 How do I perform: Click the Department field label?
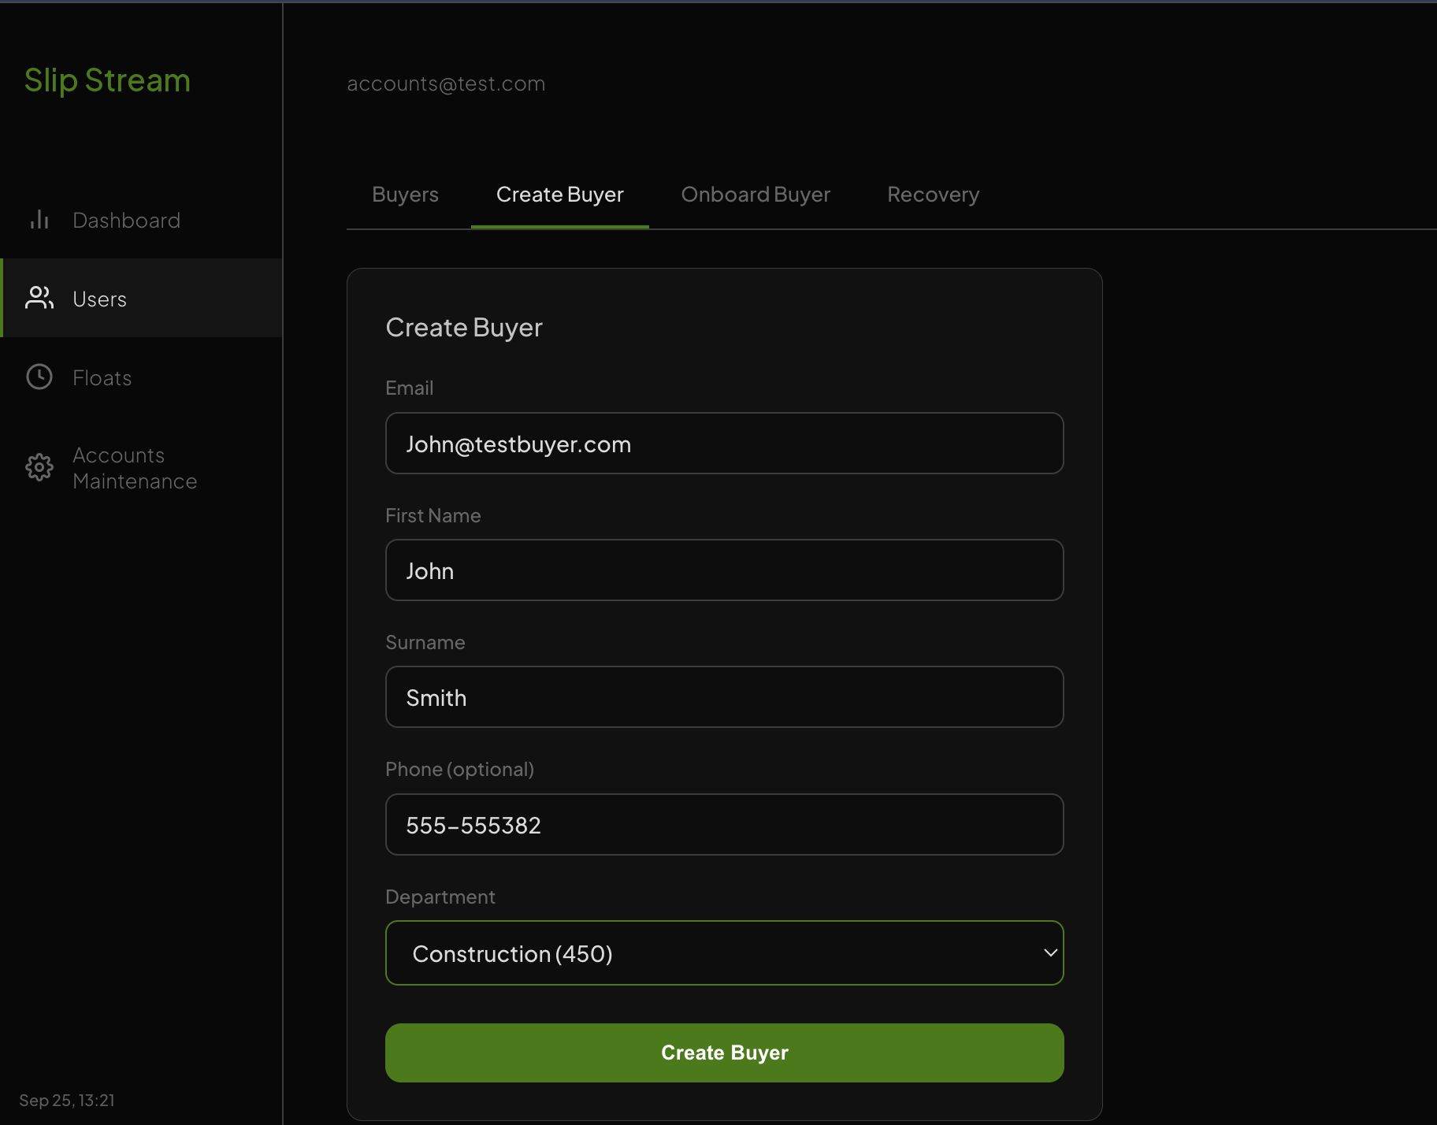tap(440, 897)
